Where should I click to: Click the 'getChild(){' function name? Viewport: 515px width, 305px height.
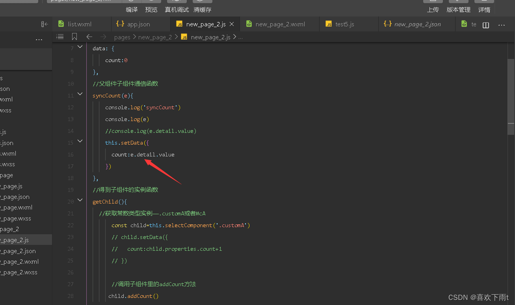point(110,202)
